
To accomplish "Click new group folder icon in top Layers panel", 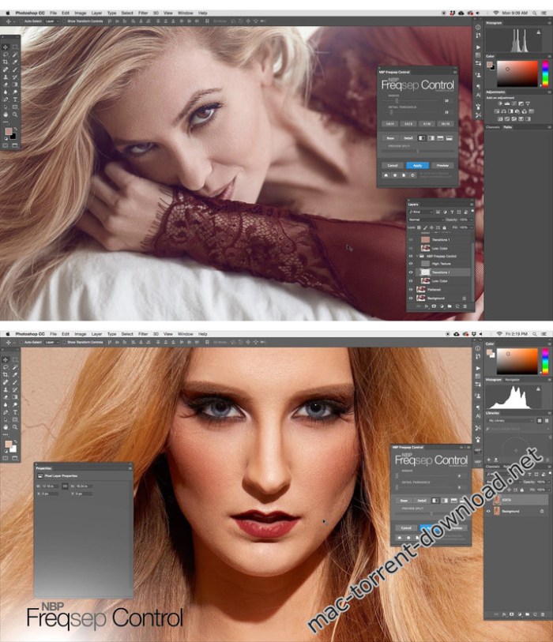I will 450,306.
